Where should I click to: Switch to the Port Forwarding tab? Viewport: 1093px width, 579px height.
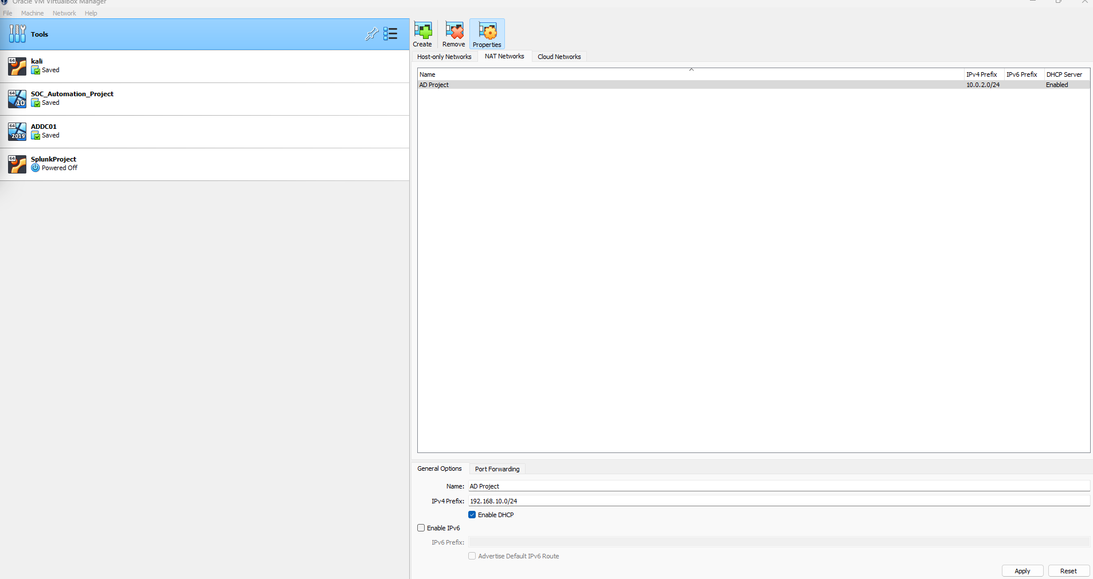click(x=497, y=469)
